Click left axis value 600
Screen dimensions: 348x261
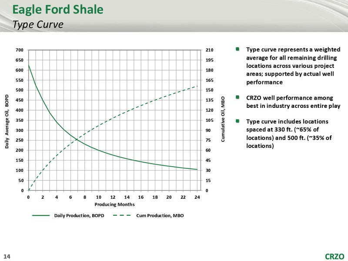point(20,70)
